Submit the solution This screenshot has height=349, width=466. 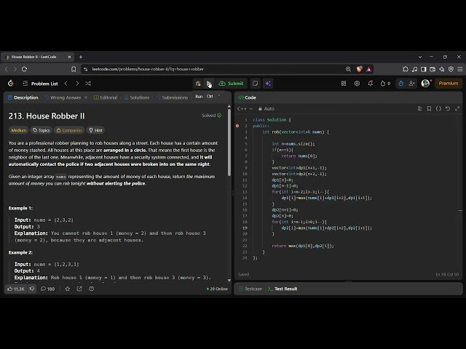click(x=232, y=84)
